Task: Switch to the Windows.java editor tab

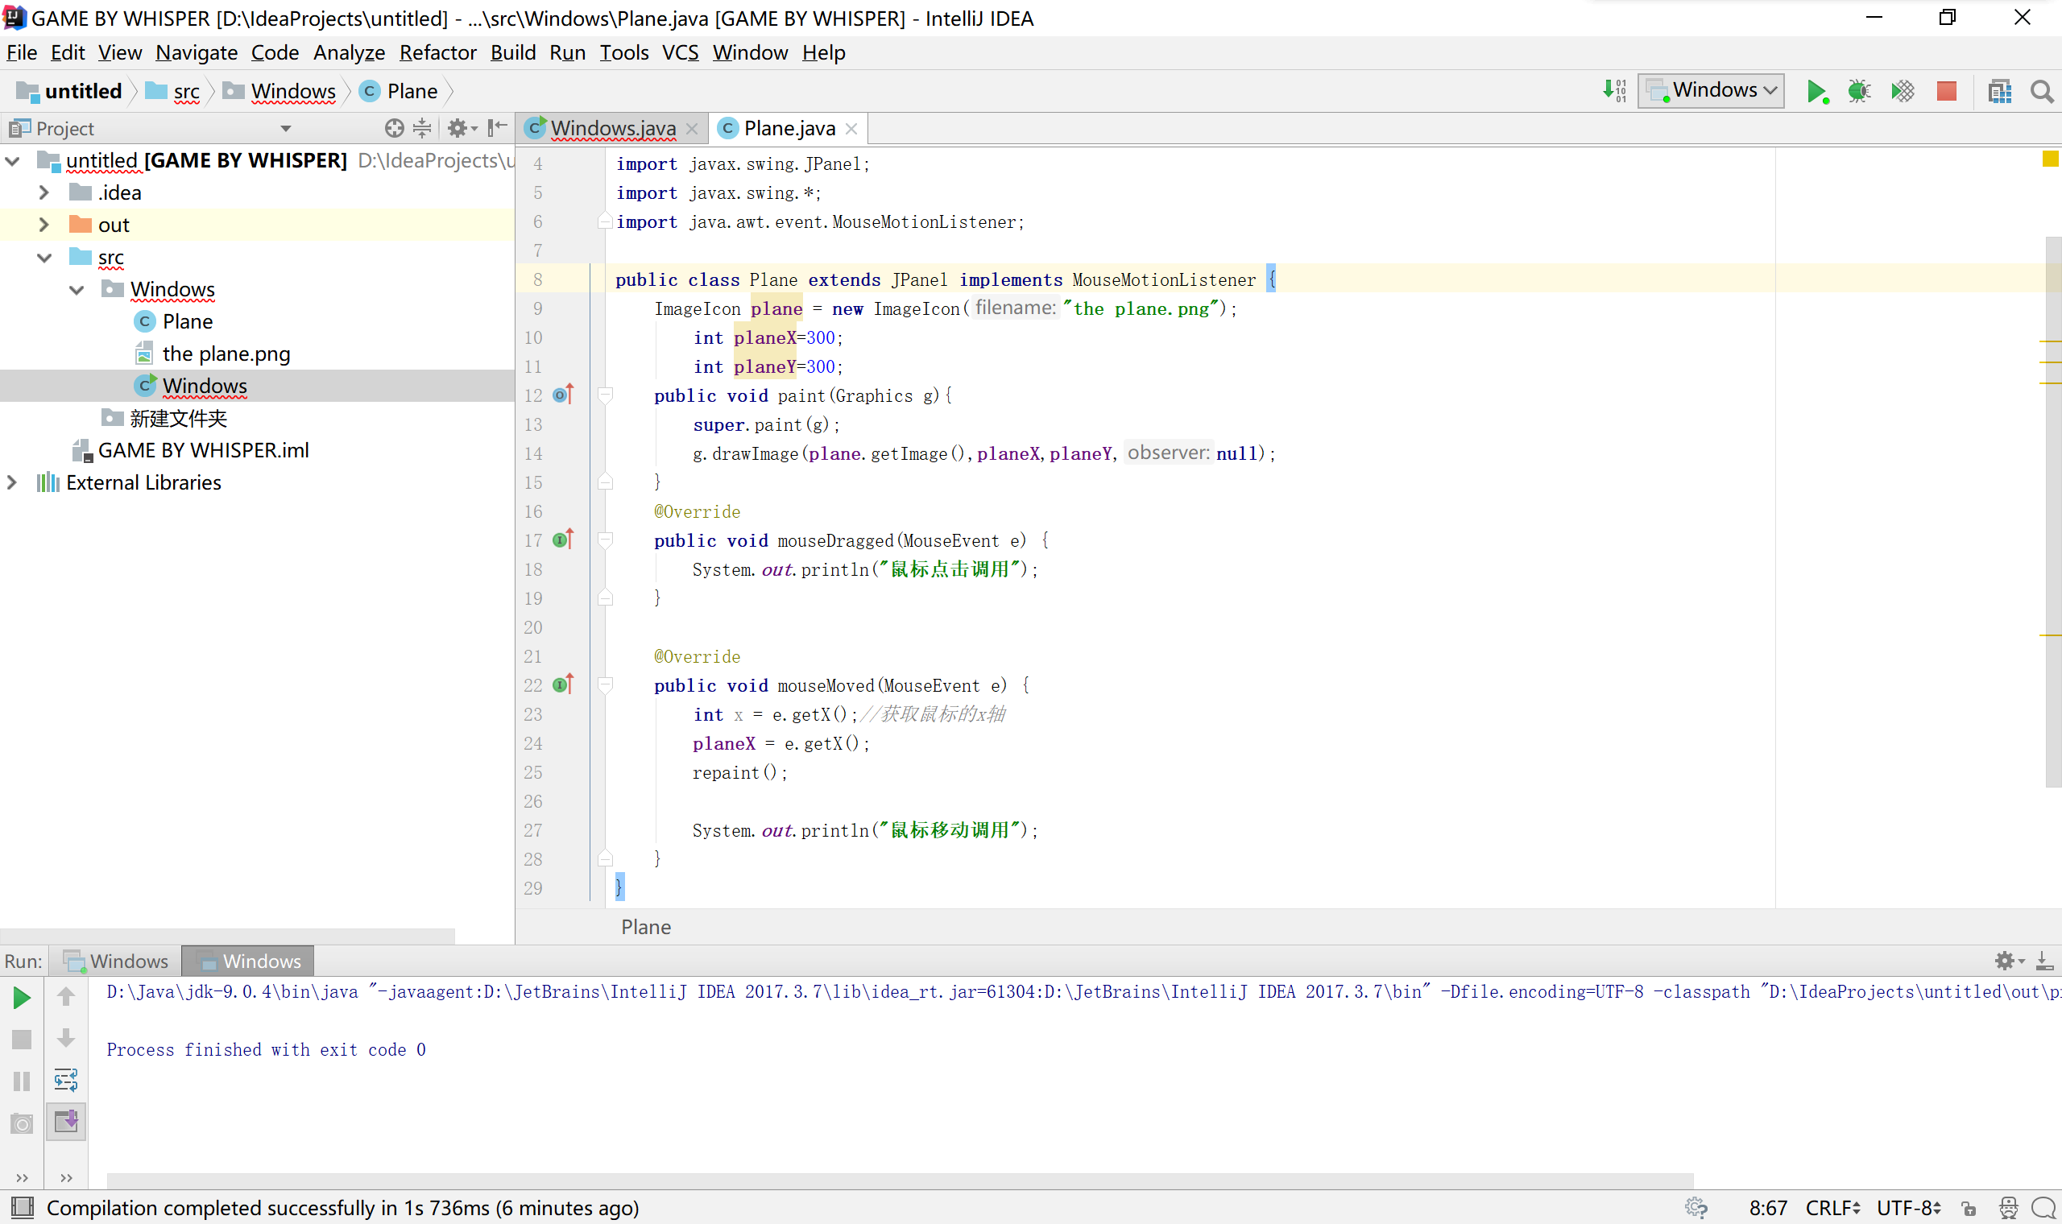Action: point(613,128)
